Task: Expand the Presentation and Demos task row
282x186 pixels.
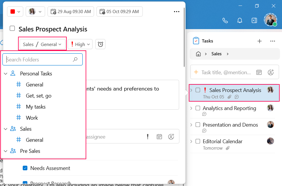Action: [191, 125]
